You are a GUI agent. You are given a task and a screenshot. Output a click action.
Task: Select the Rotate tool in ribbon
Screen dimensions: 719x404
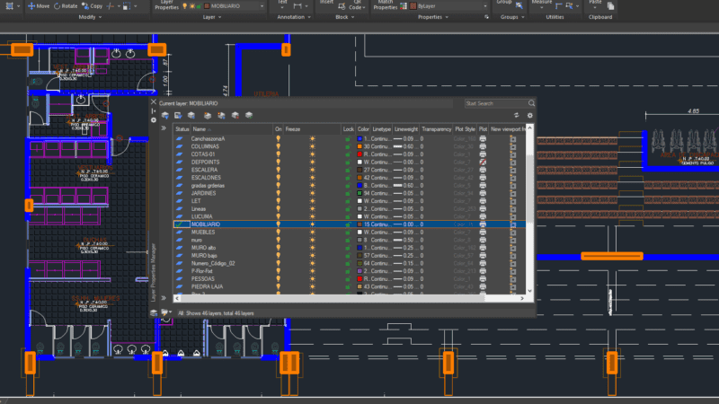[x=66, y=6]
